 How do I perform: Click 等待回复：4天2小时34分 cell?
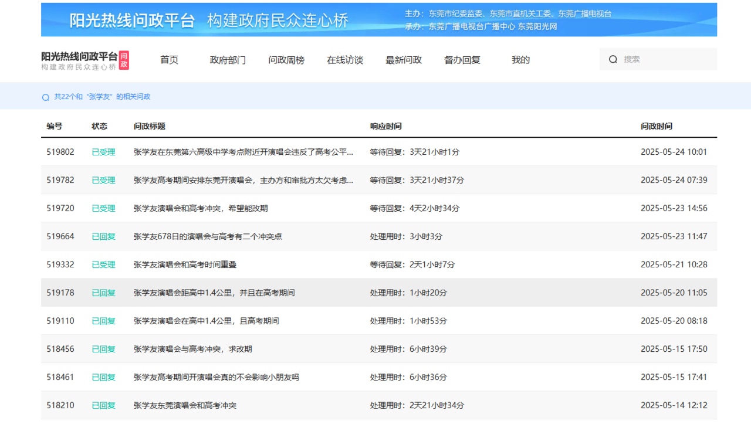coord(415,208)
